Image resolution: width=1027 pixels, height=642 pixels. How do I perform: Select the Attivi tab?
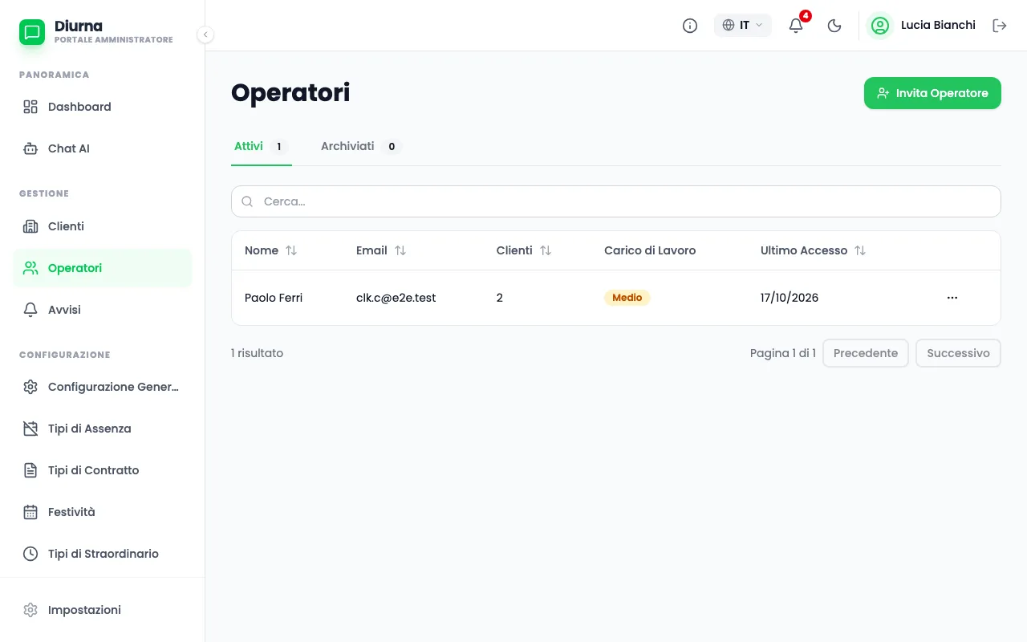tap(262, 146)
